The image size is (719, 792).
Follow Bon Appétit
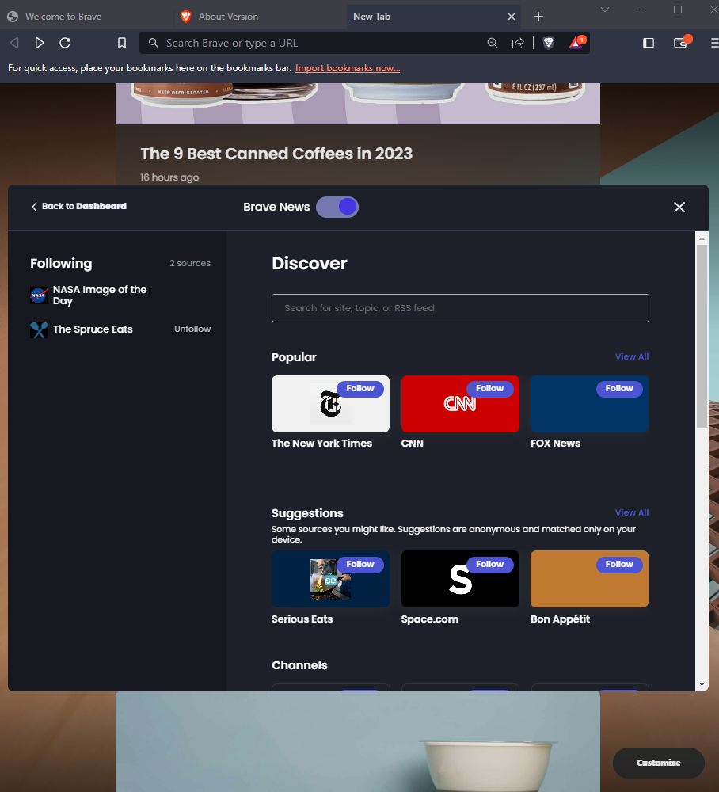point(619,564)
